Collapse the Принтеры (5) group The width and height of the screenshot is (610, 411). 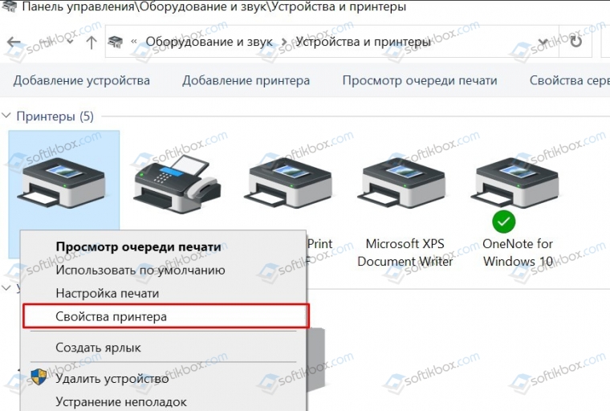tap(6, 116)
